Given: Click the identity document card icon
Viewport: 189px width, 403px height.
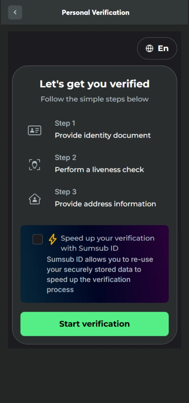Looking at the screenshot, I should pos(35,130).
